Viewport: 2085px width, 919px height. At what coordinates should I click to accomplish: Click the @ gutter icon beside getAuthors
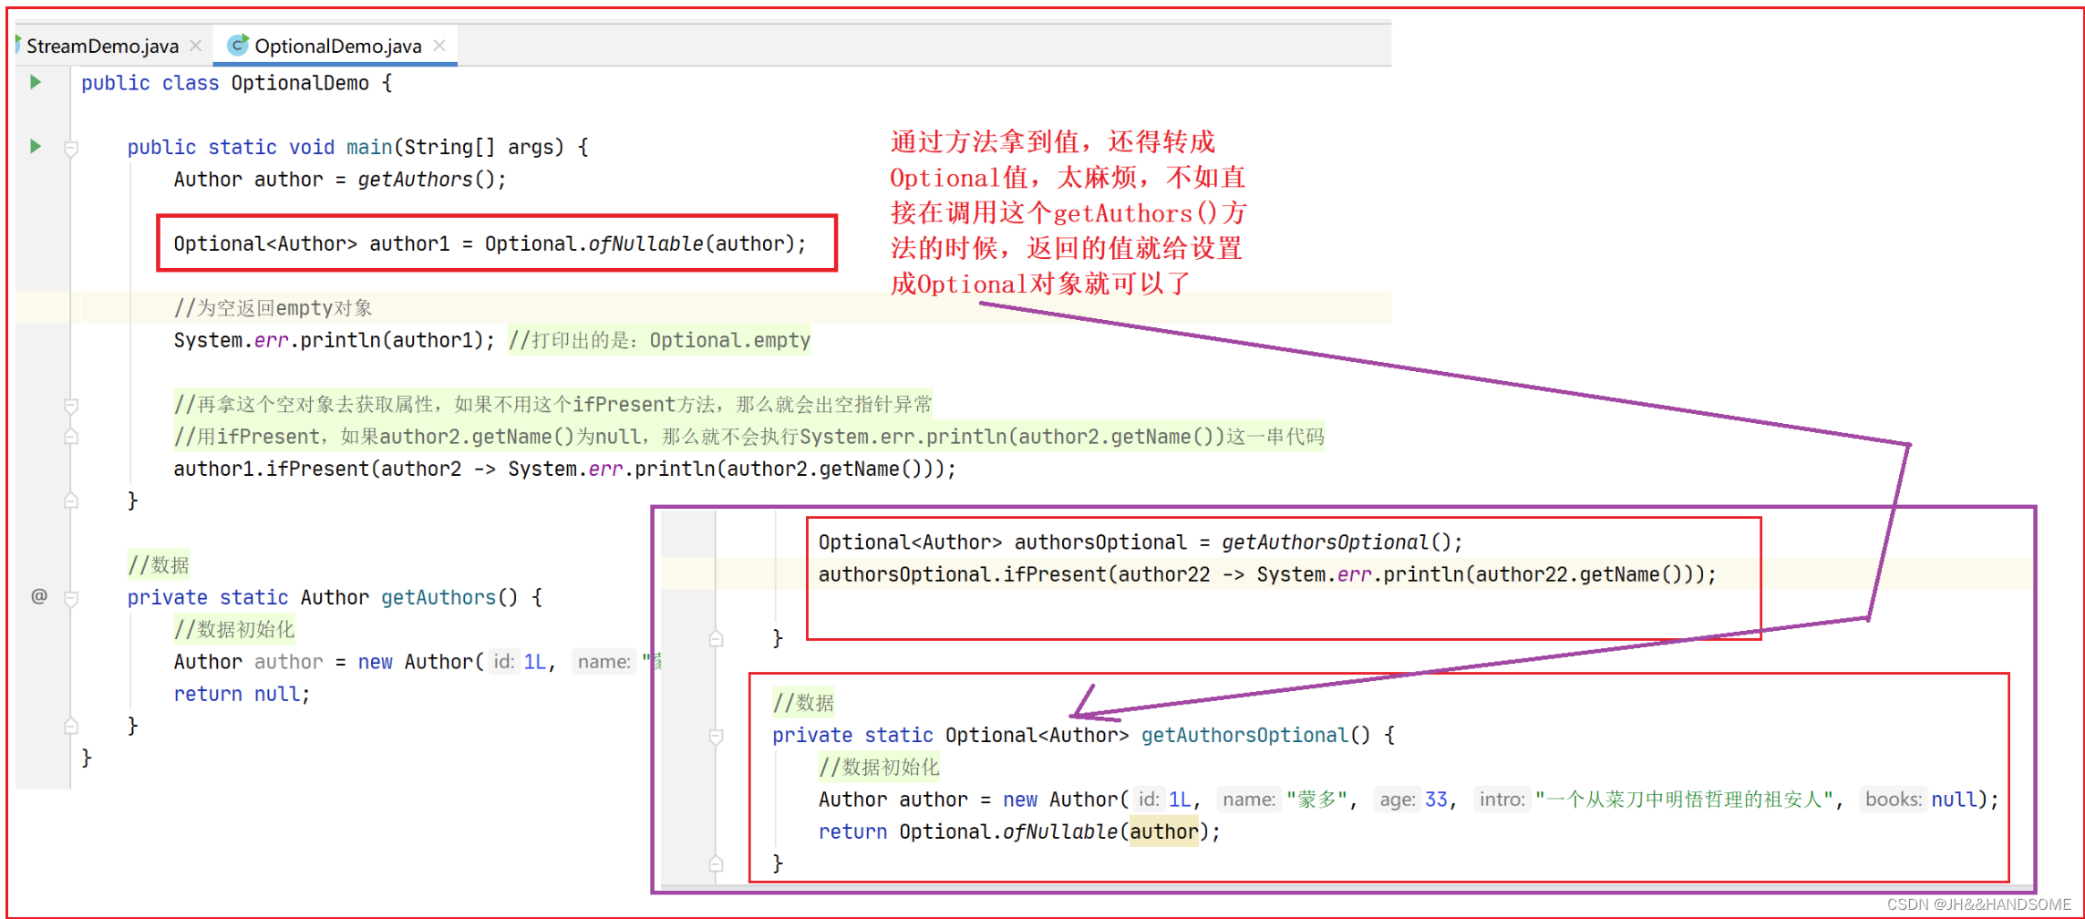pos(39,596)
